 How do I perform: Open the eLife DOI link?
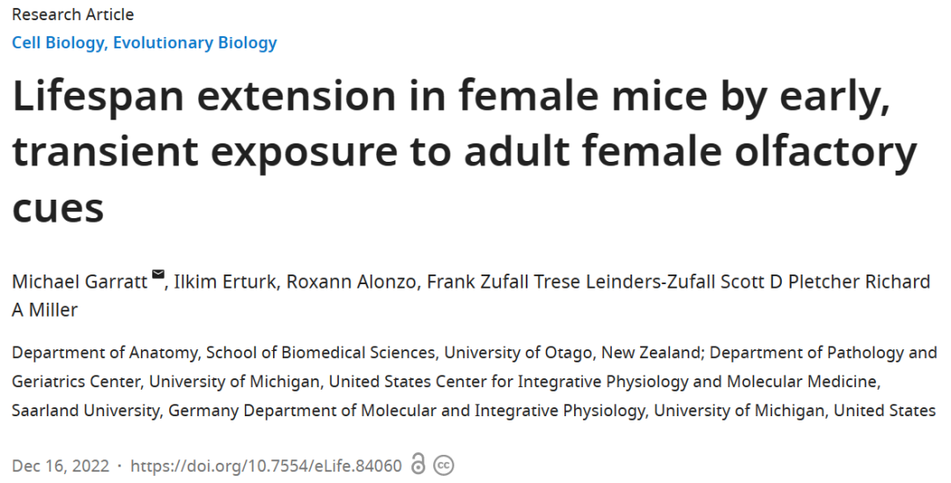click(x=266, y=465)
